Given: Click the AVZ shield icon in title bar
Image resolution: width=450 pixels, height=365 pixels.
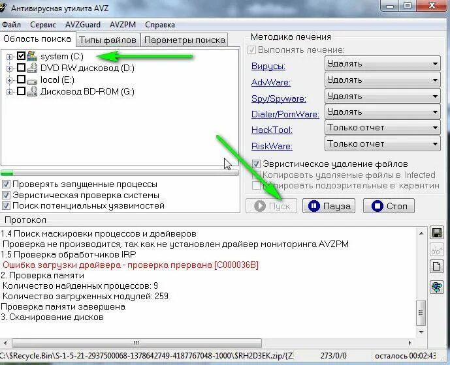Looking at the screenshot, I should coord(3,8).
